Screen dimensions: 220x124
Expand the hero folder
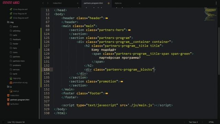(15, 48)
